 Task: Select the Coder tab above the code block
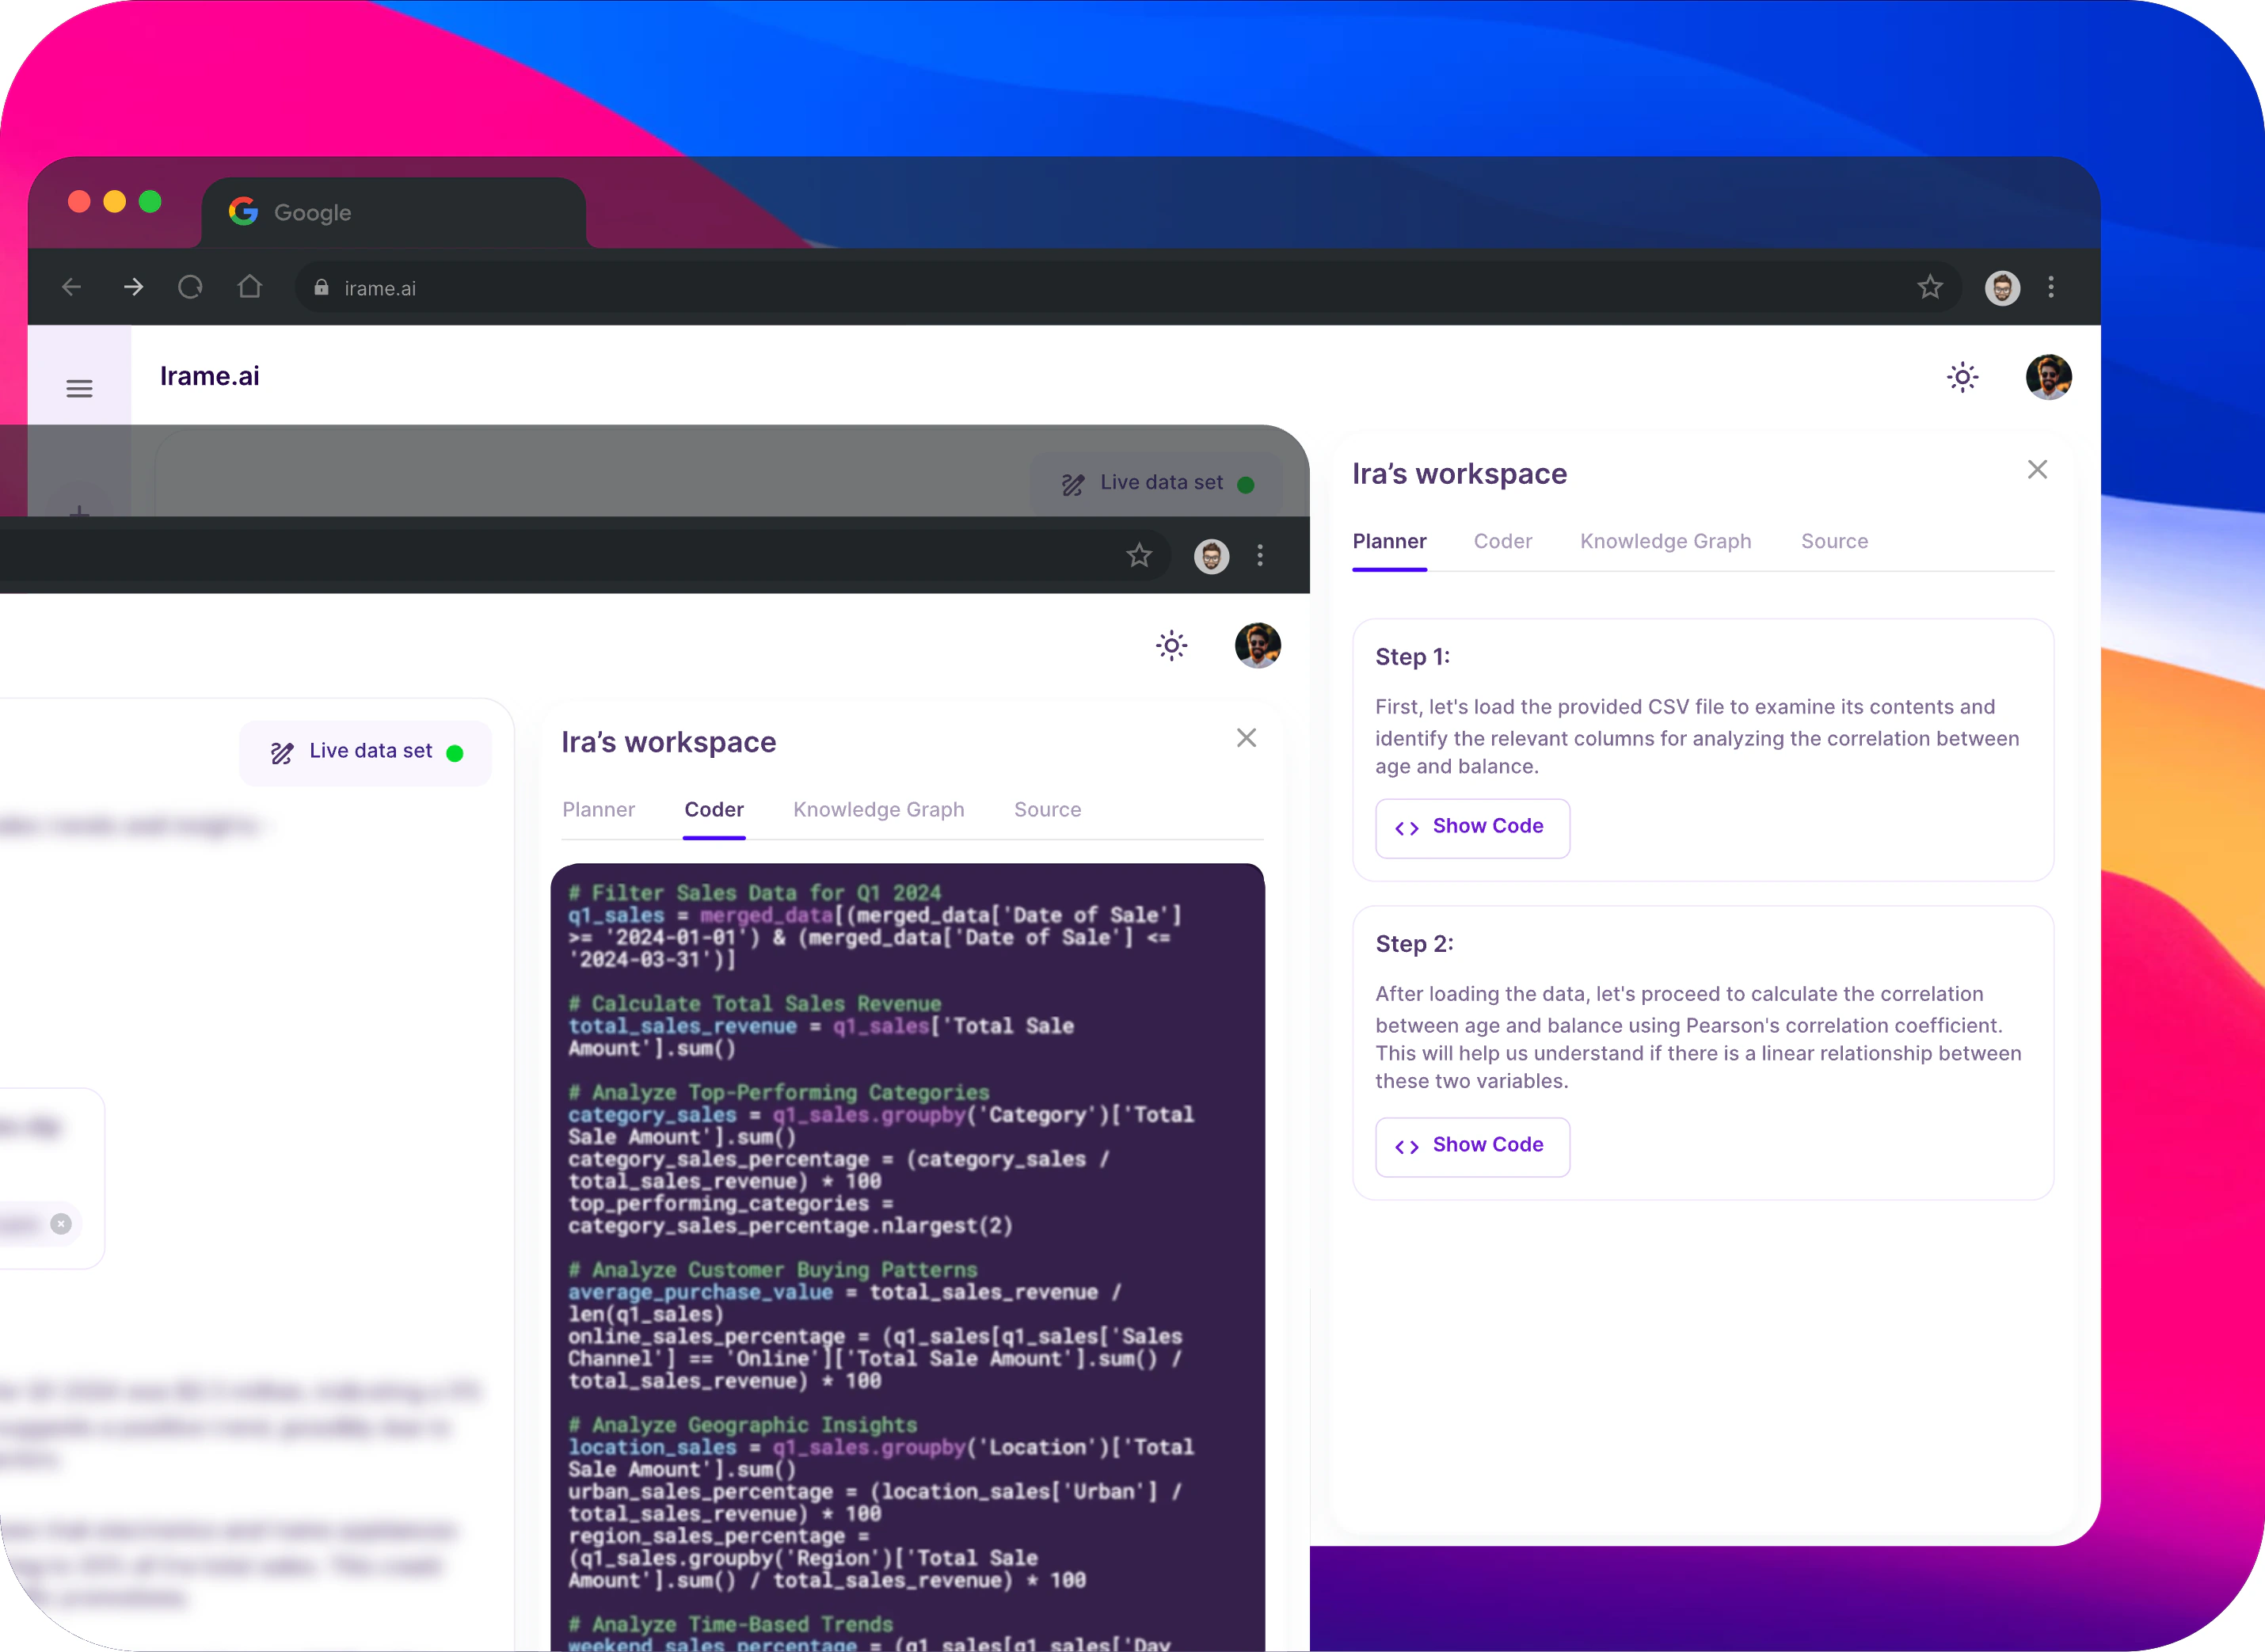click(714, 810)
